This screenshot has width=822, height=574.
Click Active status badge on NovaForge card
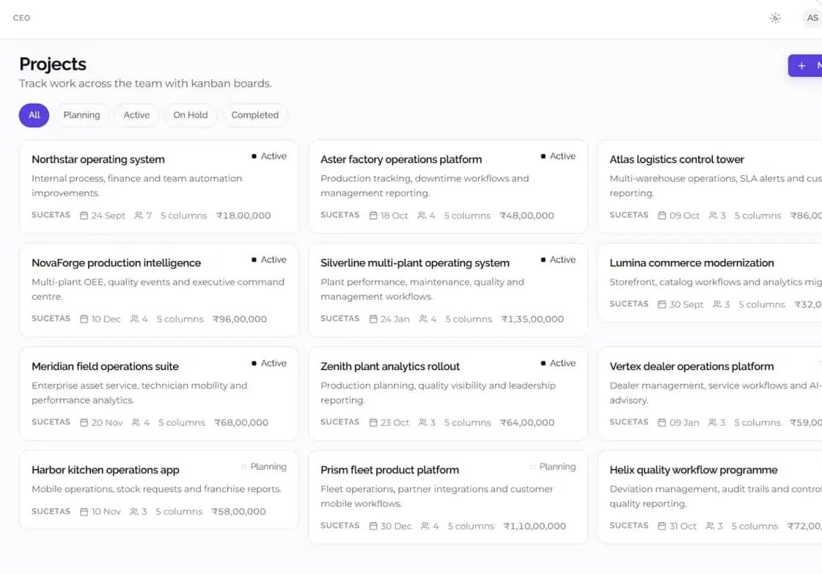[x=269, y=260]
